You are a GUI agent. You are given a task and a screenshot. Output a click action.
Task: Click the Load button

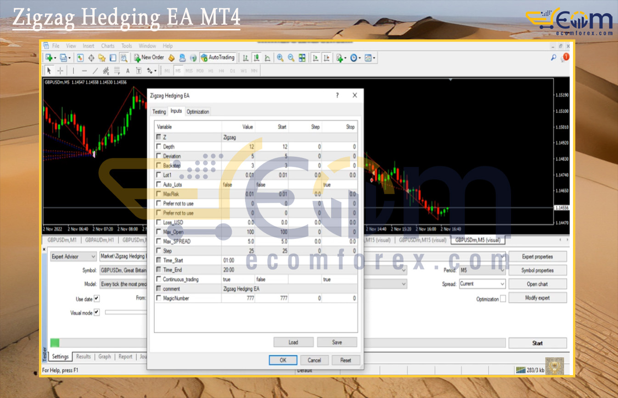point(293,342)
